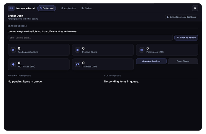Screen dimensions: 206x134
Task: Select the Pending Applications label
Action: click(x=28, y=52)
